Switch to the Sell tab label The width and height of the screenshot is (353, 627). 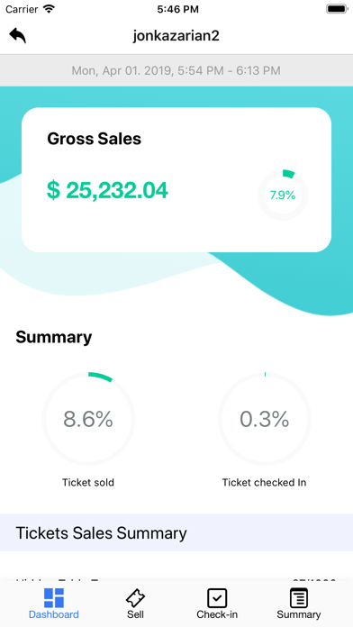point(135,614)
